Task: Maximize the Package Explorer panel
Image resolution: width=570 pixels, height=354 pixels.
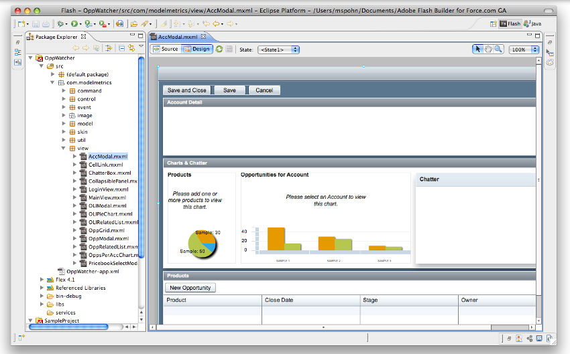Action: point(141,35)
